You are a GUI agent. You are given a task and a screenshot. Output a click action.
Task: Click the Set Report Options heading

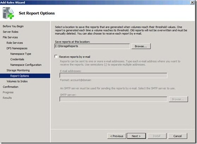pyautogui.click(x=37, y=13)
